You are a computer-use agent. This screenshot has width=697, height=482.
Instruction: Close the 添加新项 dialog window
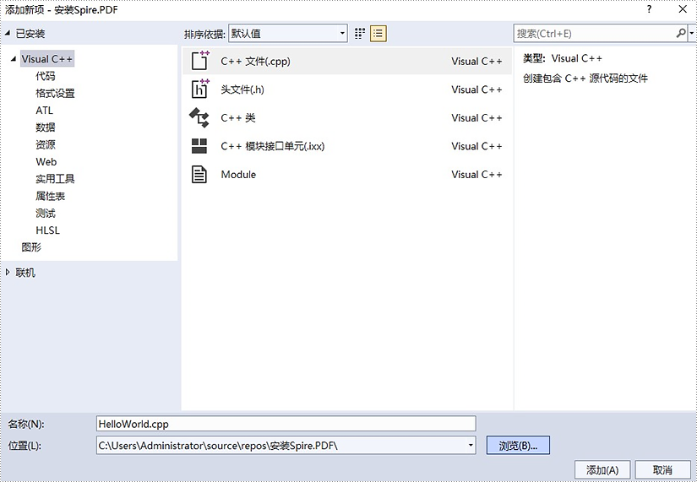(683, 9)
